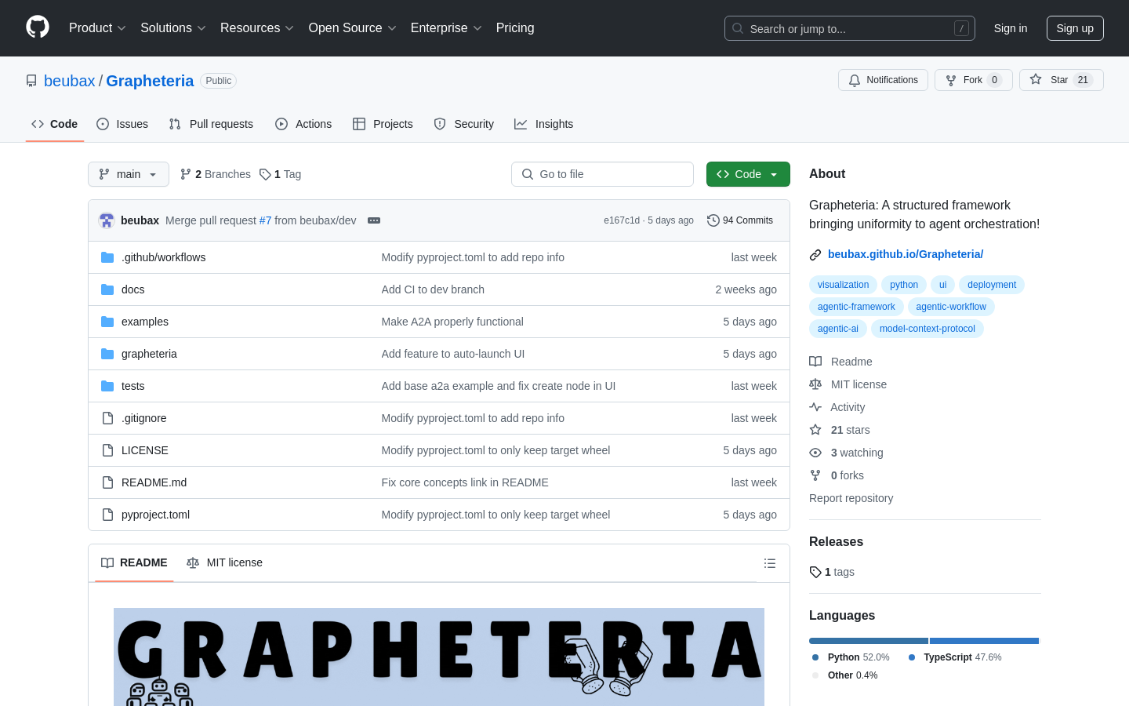
Task: Open the pyproject.toml file
Action: pos(155,515)
